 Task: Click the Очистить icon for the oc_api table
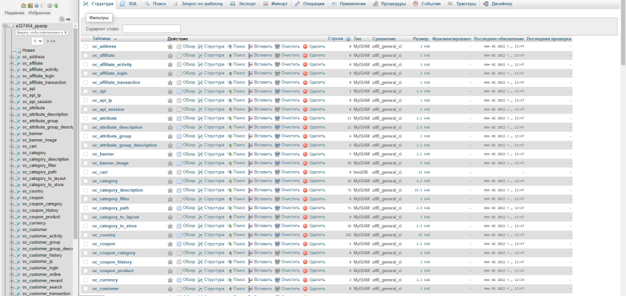[277, 91]
